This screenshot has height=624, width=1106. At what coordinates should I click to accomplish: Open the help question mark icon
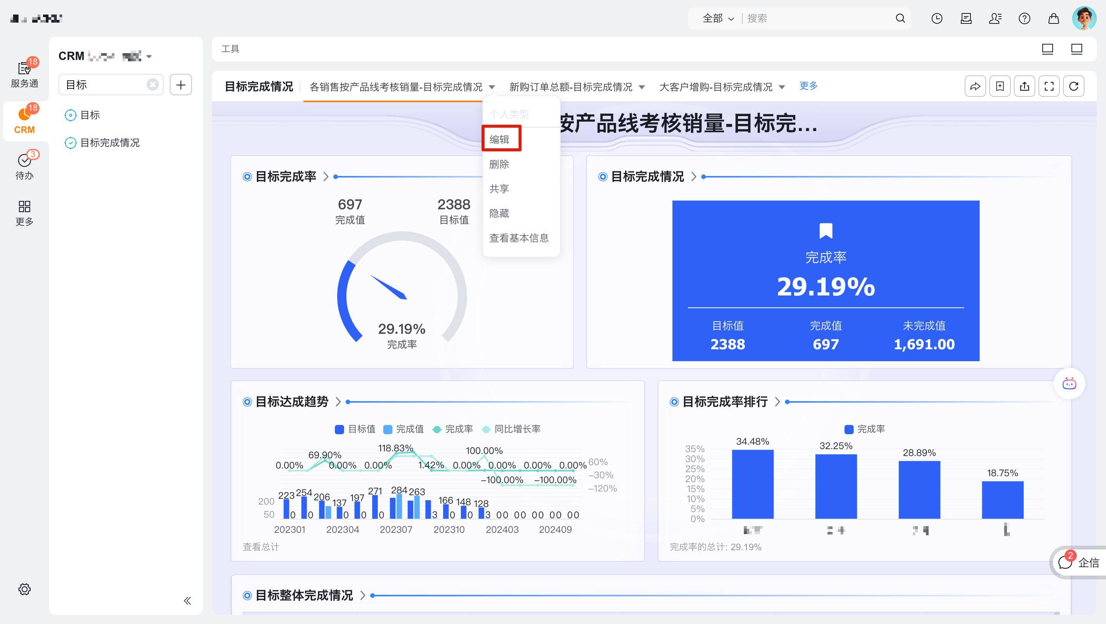[1025, 18]
